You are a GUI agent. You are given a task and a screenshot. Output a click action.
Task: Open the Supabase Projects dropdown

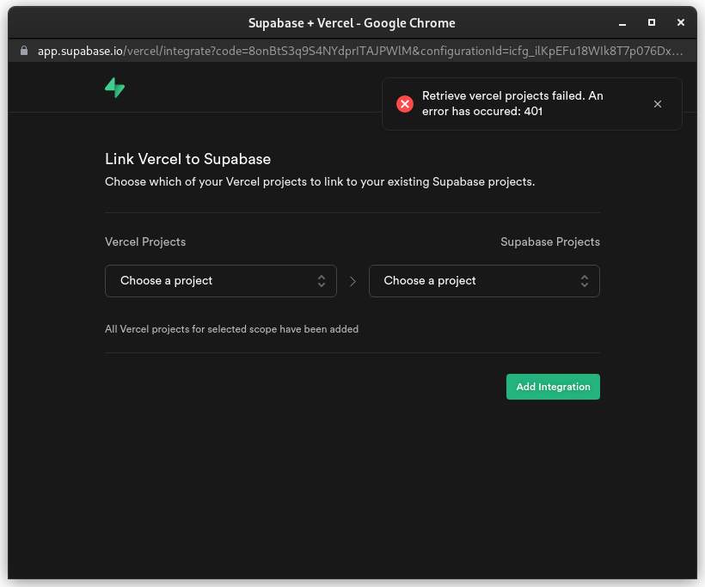tap(484, 280)
